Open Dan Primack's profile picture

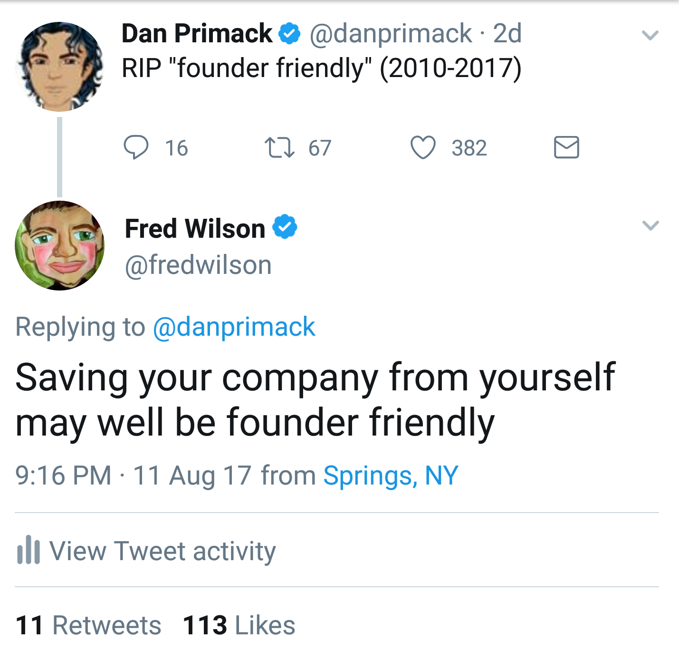pyautogui.click(x=60, y=67)
